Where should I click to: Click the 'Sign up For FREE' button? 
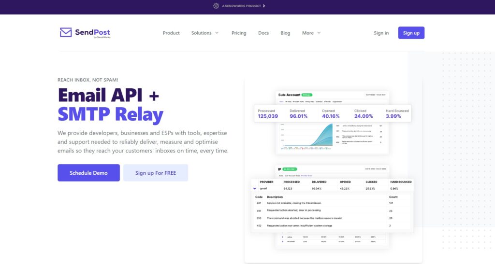pyautogui.click(x=156, y=173)
